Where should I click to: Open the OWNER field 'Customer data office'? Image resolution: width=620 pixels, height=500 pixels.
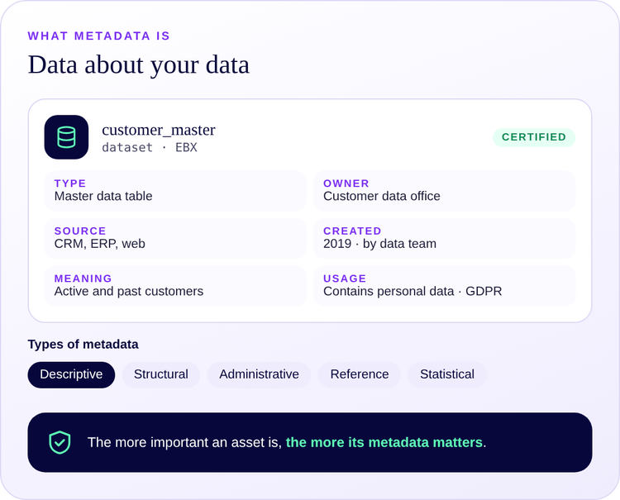(x=444, y=191)
